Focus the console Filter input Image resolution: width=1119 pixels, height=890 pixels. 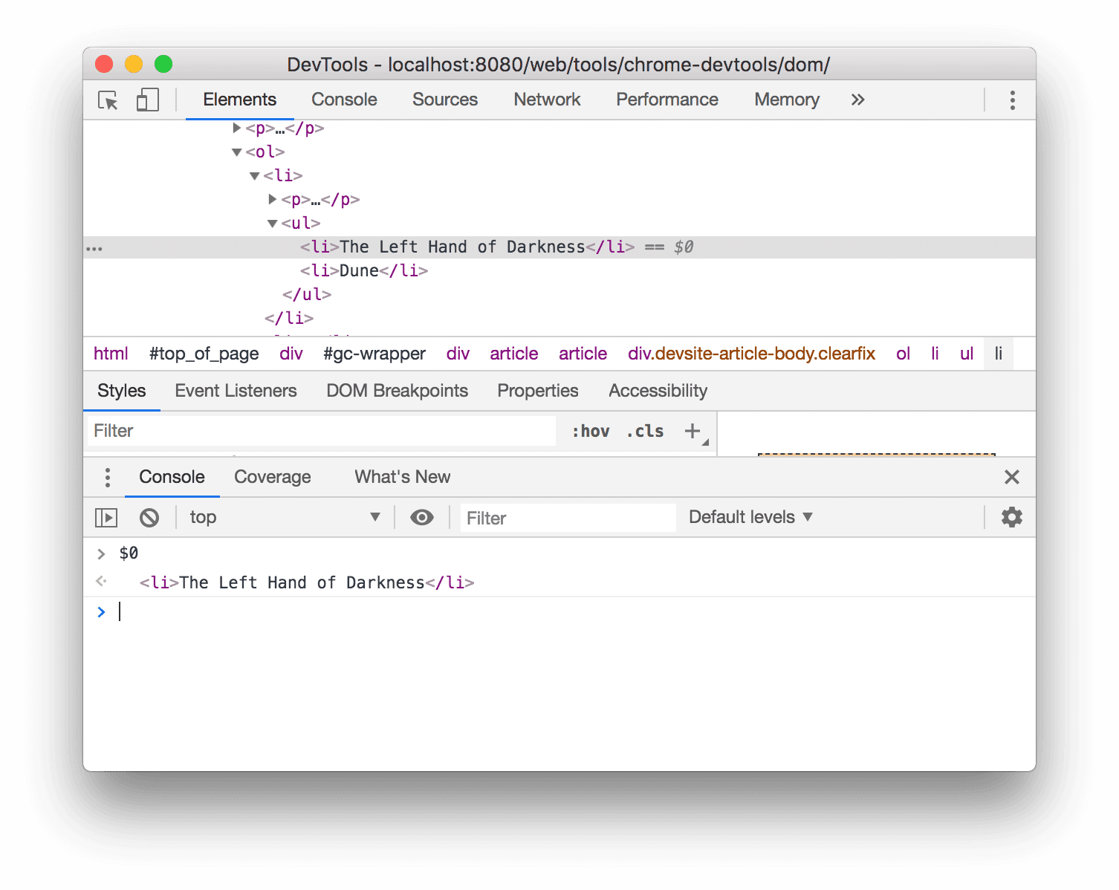568,518
